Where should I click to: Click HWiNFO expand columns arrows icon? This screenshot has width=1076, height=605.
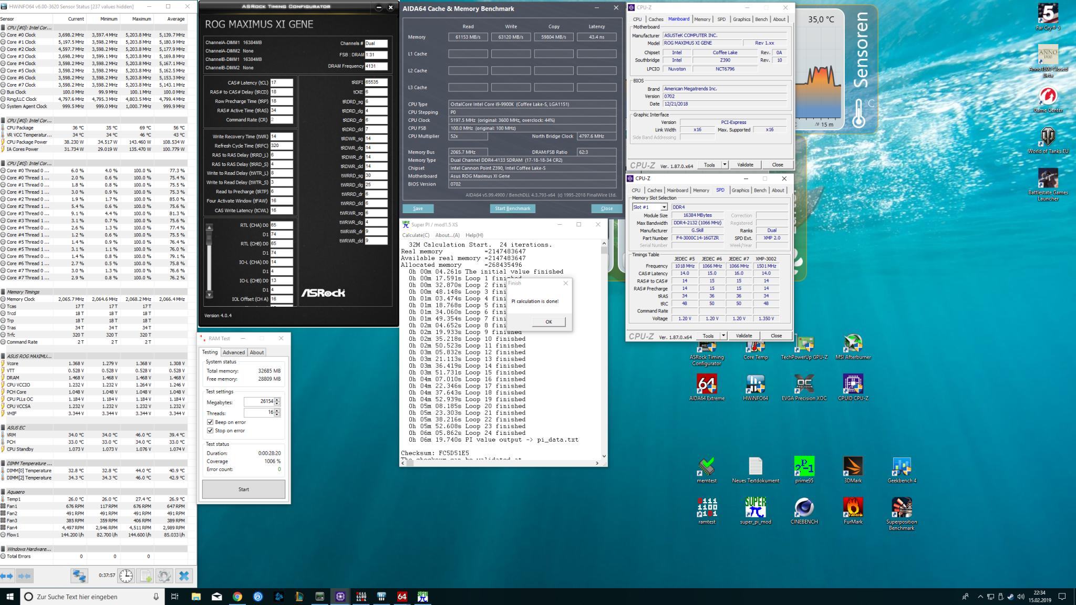(7, 576)
